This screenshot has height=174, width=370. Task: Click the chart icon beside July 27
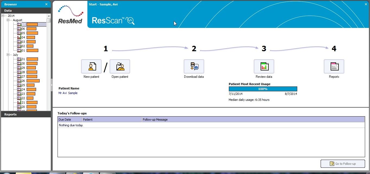click(x=19, y=76)
